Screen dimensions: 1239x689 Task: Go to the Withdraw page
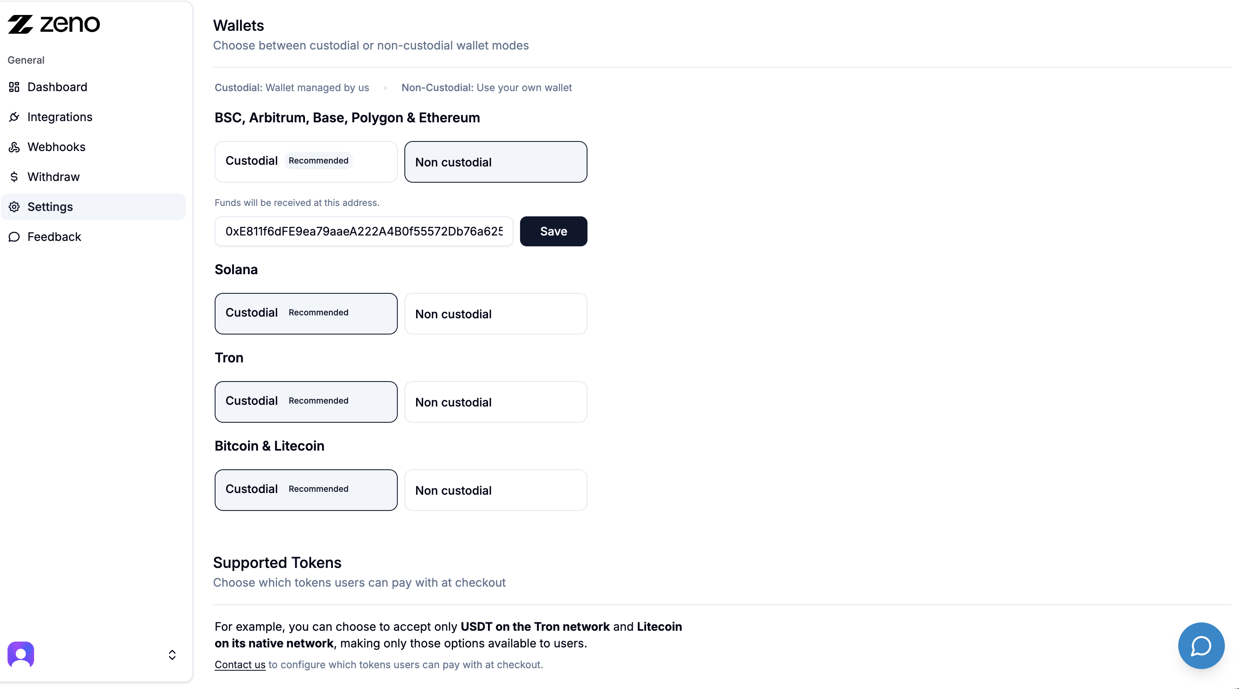click(53, 177)
